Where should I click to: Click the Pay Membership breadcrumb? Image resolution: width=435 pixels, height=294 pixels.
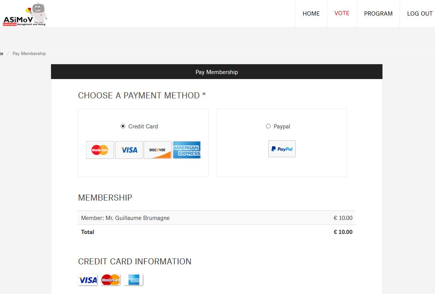(29, 54)
